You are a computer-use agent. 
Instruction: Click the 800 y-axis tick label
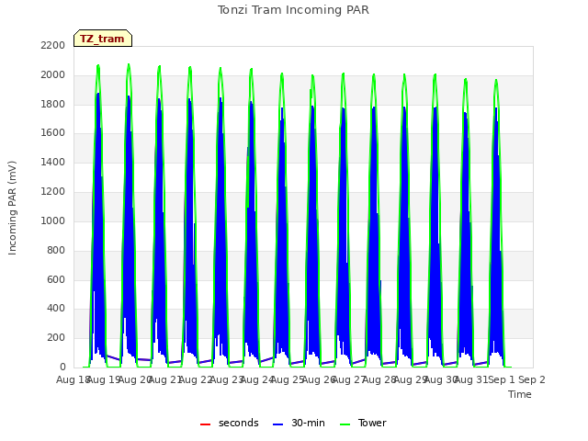[56, 251]
